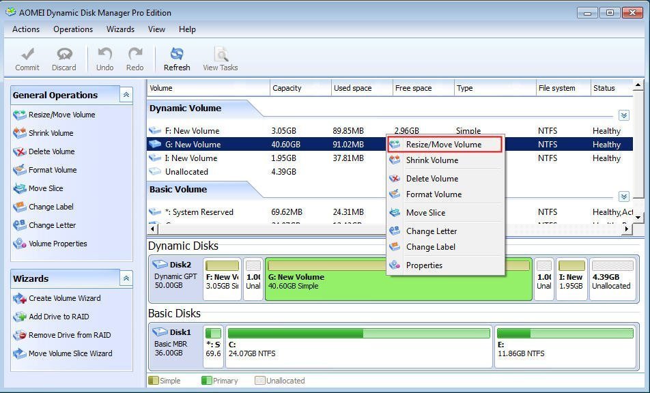
Task: Open the View menu
Action: pos(157,29)
